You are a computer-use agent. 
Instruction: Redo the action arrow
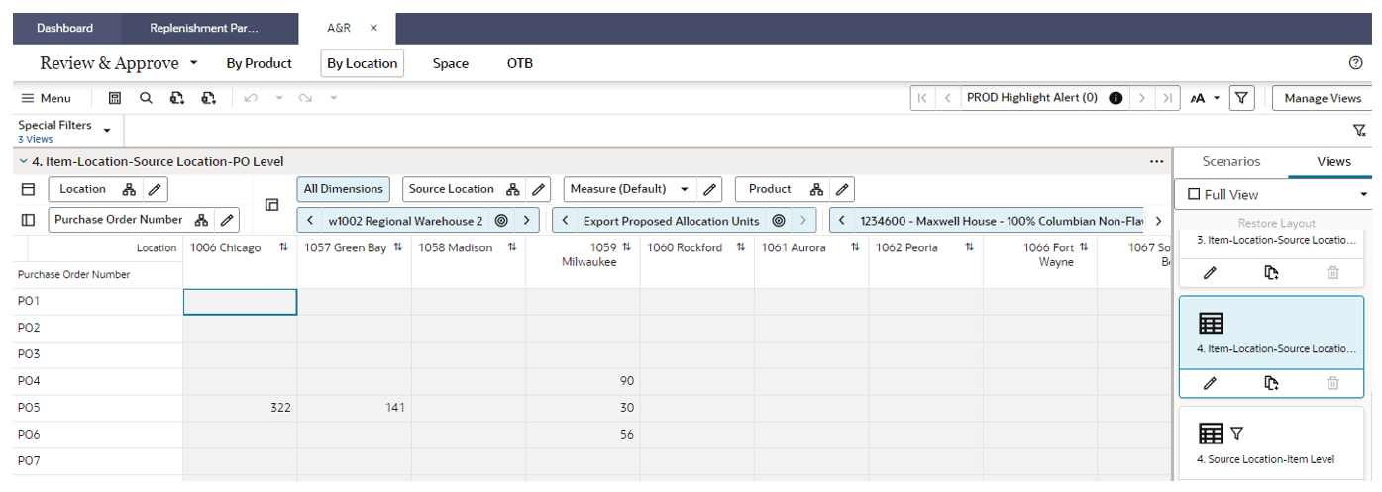tap(306, 98)
